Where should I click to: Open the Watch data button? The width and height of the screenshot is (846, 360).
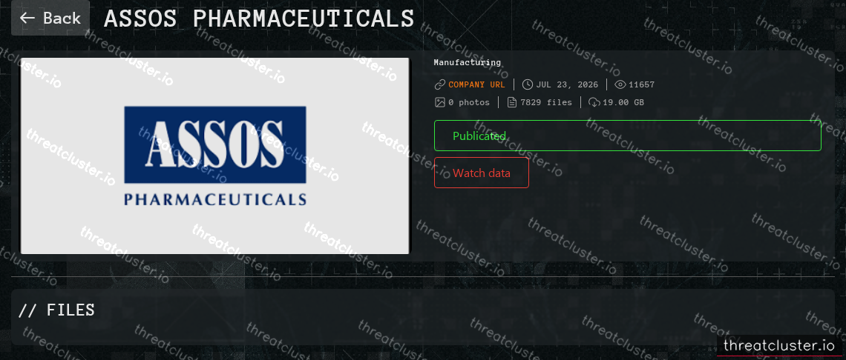click(482, 173)
